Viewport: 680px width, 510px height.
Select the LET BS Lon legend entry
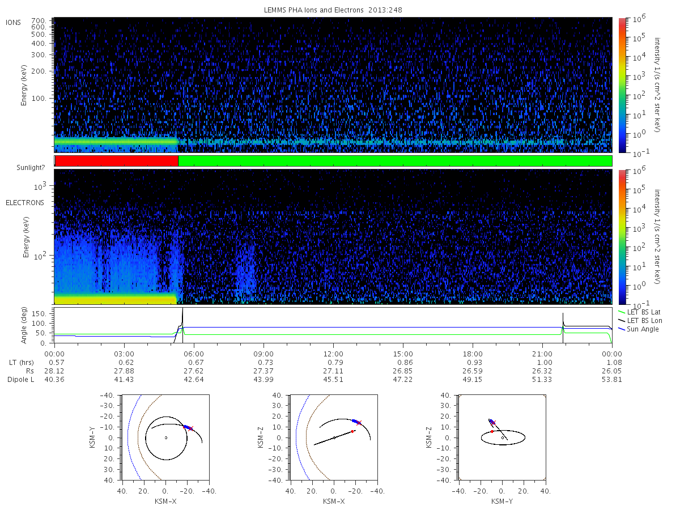[x=645, y=321]
